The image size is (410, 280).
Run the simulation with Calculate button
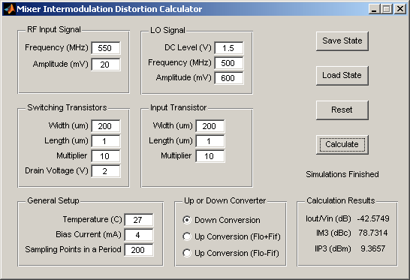(x=342, y=145)
